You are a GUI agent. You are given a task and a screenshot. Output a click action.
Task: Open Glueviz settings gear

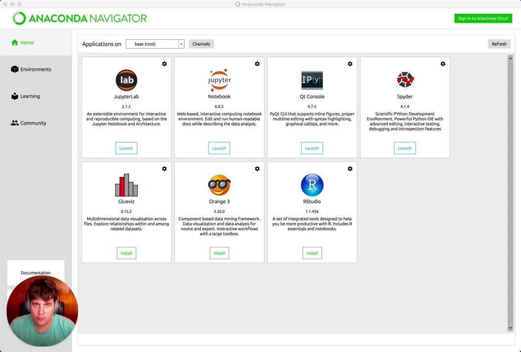point(164,169)
